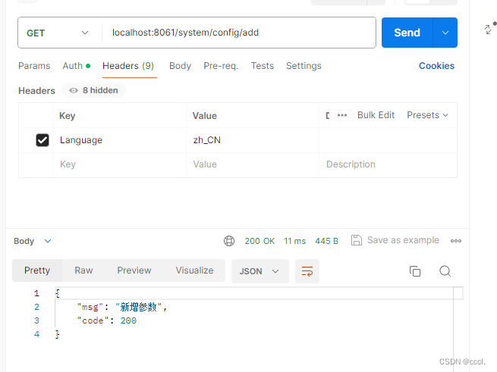Click Bulk Edit
The height and width of the screenshot is (372, 497).
(x=376, y=115)
